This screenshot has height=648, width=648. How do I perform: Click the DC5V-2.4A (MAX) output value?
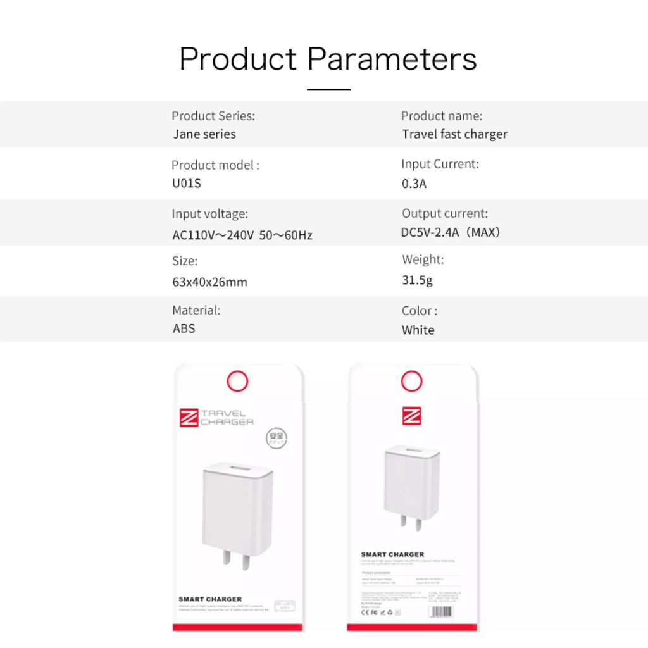(451, 232)
